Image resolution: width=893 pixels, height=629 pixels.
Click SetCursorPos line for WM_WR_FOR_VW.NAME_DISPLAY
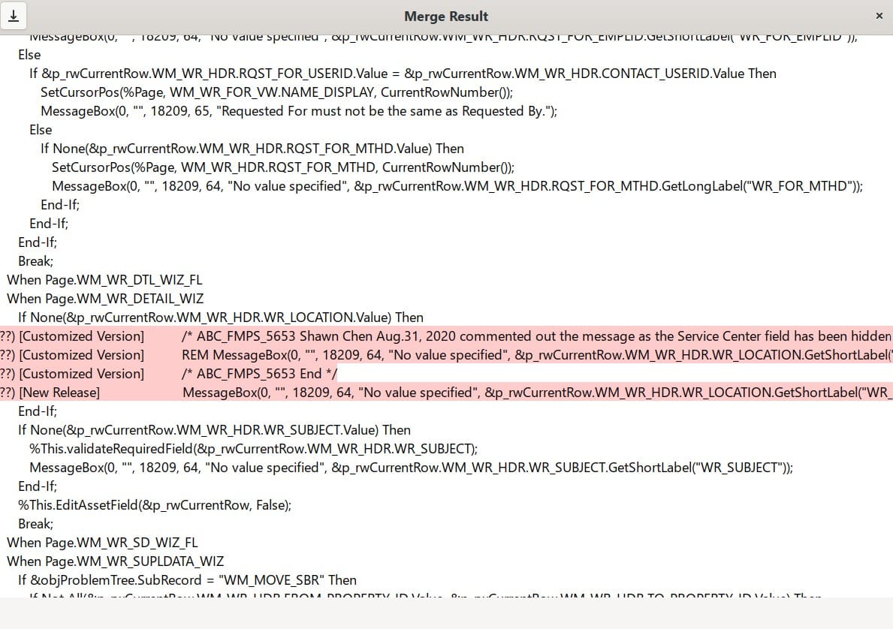point(276,92)
